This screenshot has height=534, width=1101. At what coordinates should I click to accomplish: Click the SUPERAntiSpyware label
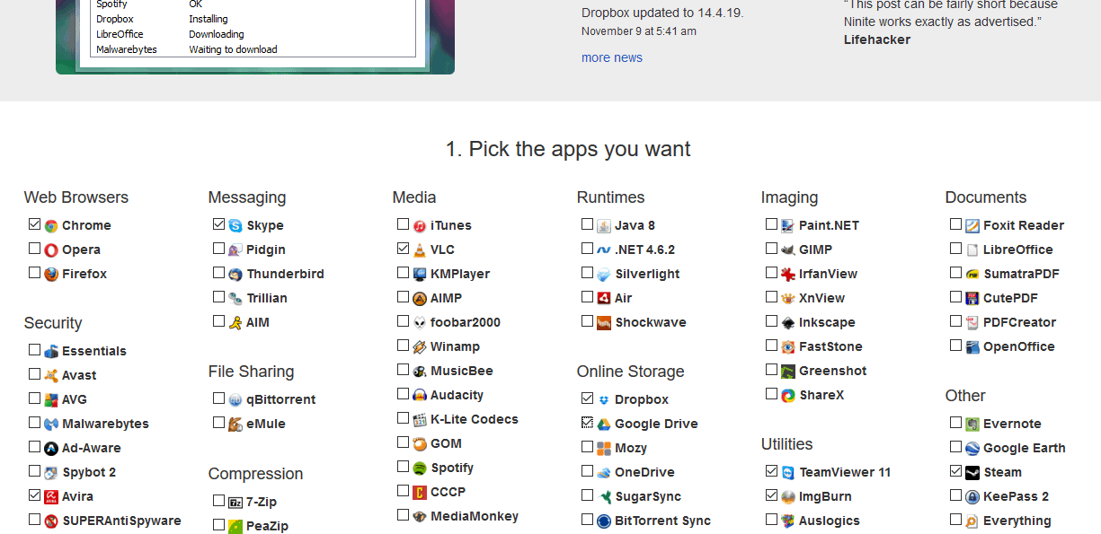pyautogui.click(x=121, y=521)
